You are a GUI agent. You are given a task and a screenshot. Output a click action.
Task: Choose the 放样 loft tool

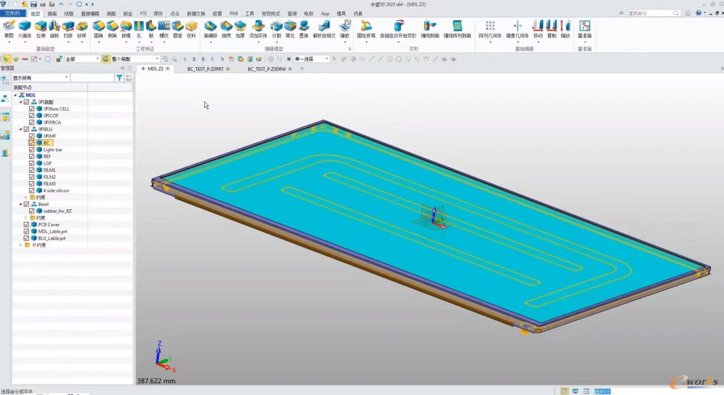coord(82,29)
